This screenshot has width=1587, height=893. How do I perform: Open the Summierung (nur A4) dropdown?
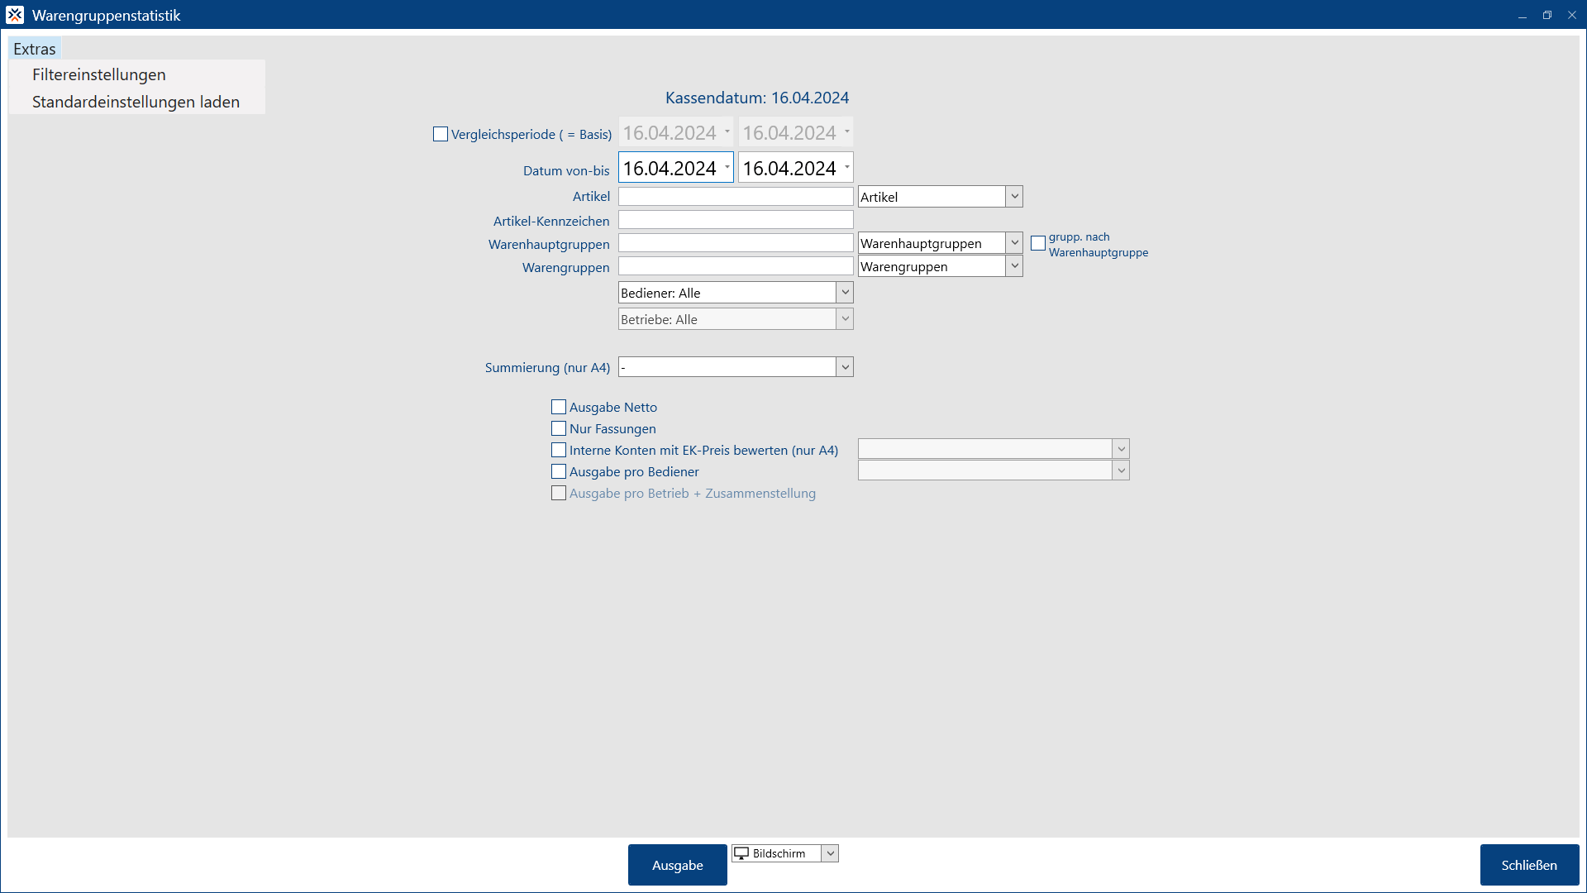click(x=845, y=367)
